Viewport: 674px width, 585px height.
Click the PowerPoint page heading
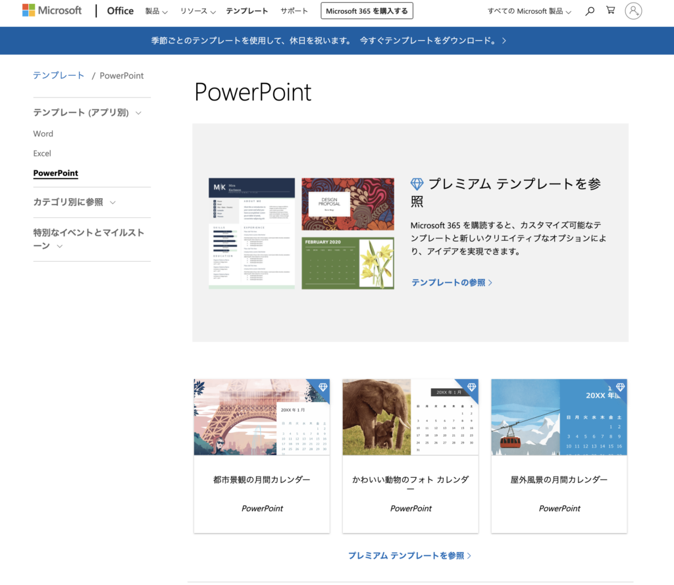(253, 92)
